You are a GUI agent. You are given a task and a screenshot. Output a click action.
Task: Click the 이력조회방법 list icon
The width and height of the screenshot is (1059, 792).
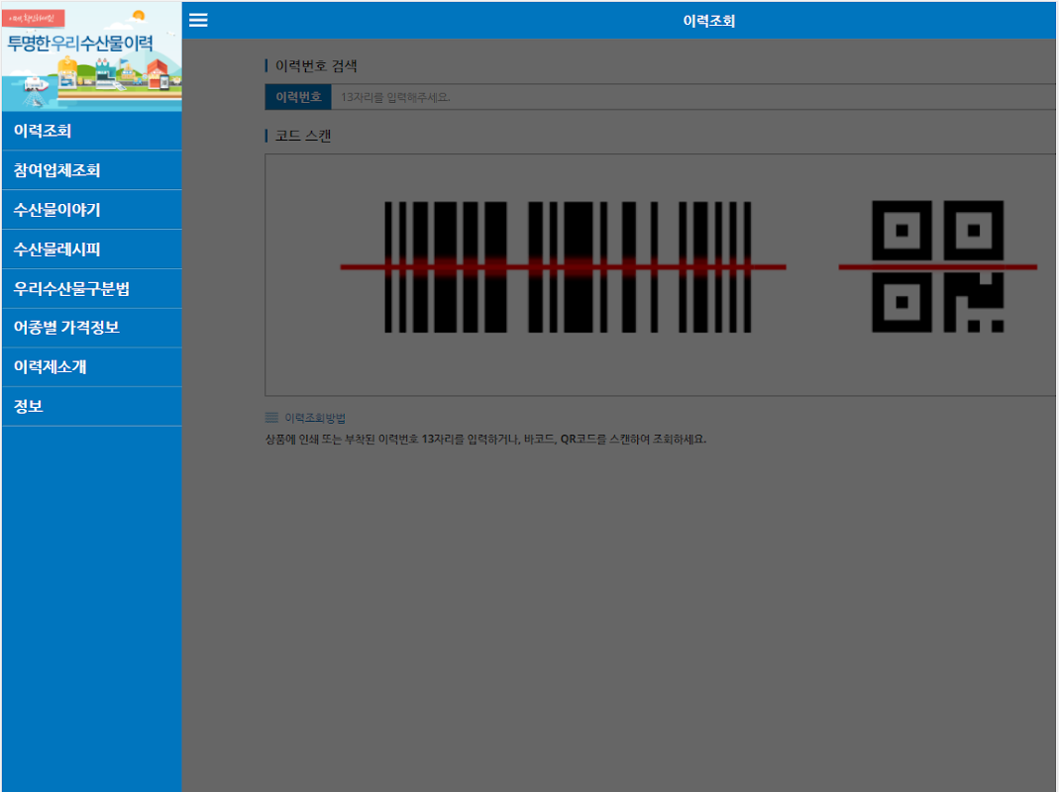[271, 418]
